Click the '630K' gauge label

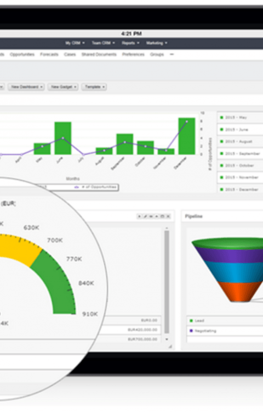pyautogui.click(x=31, y=227)
